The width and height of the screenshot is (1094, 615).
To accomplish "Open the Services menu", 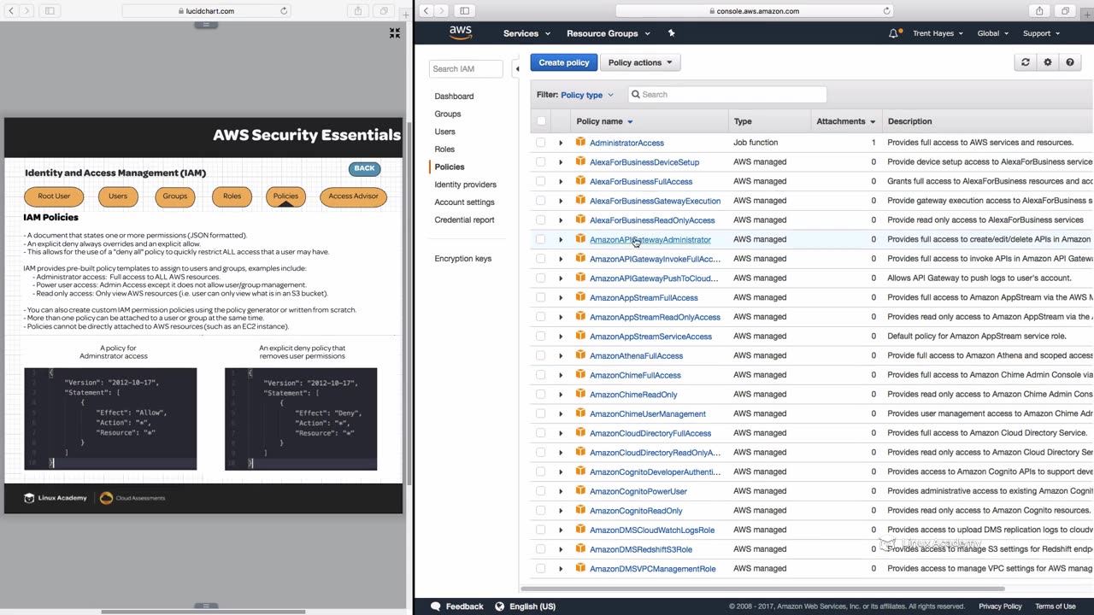I will tap(526, 33).
